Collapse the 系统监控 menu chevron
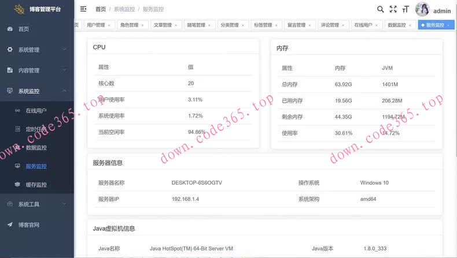Image resolution: width=457 pixels, height=258 pixels. pyautogui.click(x=64, y=91)
